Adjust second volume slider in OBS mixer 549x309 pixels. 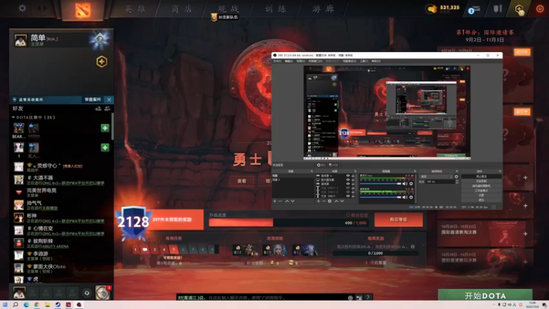380,197
